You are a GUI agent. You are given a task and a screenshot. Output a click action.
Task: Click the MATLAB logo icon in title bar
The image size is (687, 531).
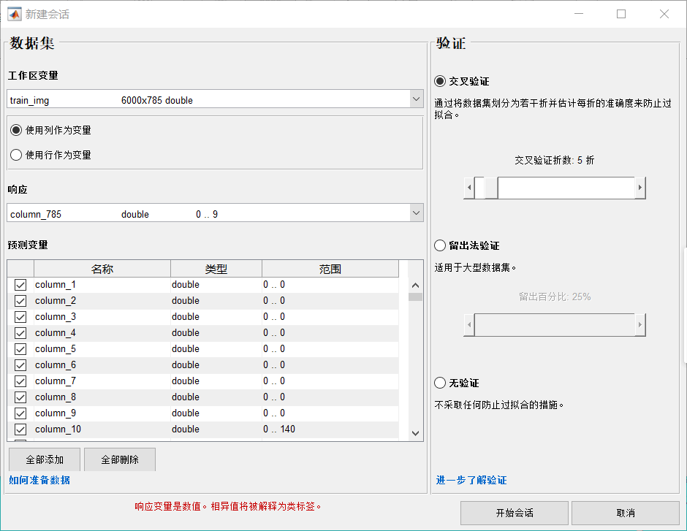click(15, 14)
